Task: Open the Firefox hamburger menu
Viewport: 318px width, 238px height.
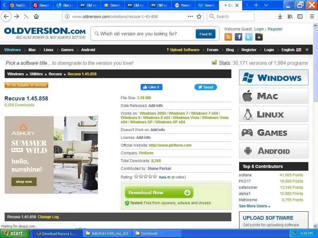Action: point(312,17)
